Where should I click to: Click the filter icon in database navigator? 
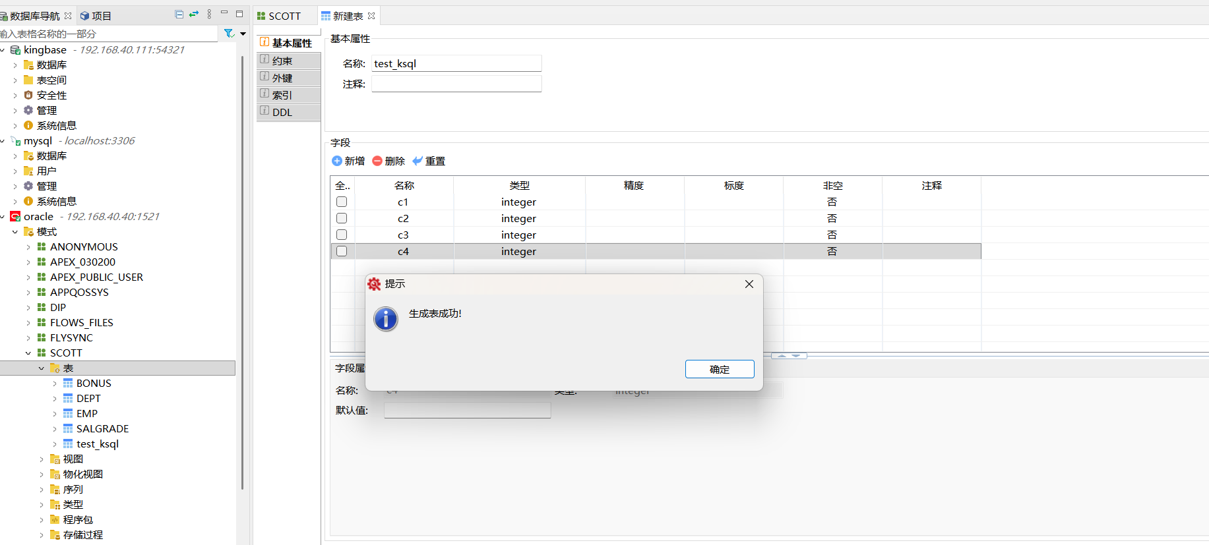pyautogui.click(x=229, y=34)
